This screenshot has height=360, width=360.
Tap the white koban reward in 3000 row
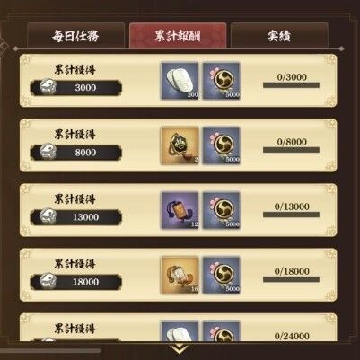pyautogui.click(x=180, y=81)
